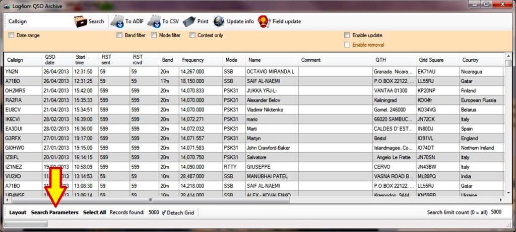Click the Search archive box icon

click(x=81, y=21)
